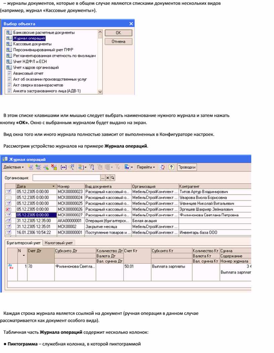Viewport: 274px width, 353px height.
Task: Switch to the Бухгалтерский учет tab
Action: point(24,243)
